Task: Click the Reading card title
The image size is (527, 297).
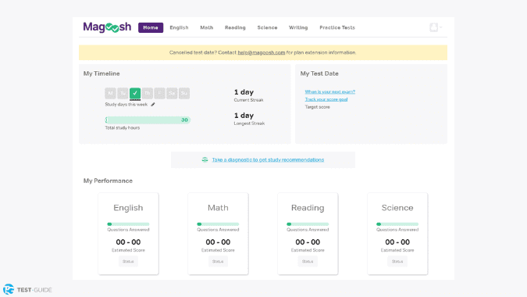Action: pyautogui.click(x=308, y=208)
